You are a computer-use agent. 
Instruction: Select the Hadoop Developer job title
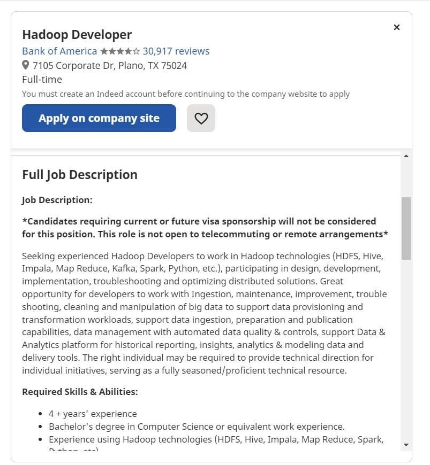77,34
